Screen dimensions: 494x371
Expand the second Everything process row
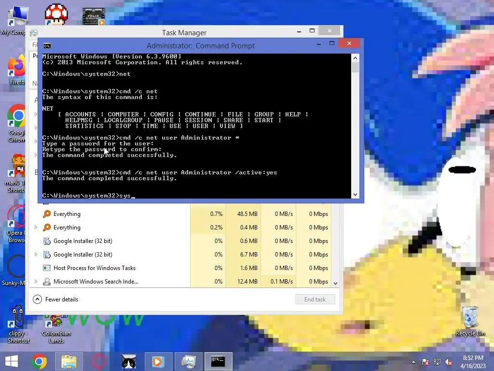point(36,227)
